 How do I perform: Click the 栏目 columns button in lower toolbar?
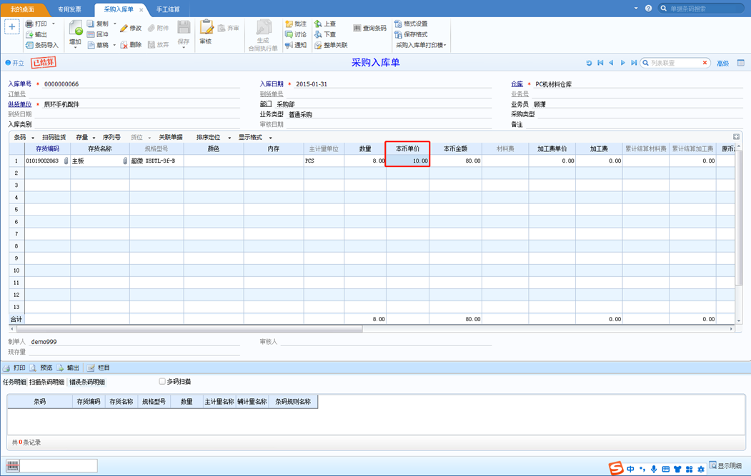[99, 368]
